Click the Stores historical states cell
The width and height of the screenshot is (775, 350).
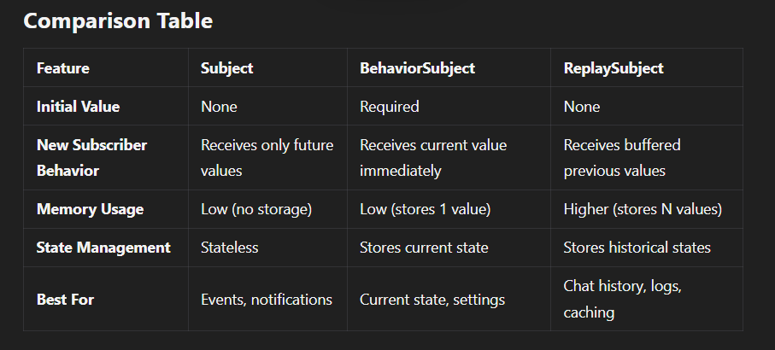tap(637, 248)
